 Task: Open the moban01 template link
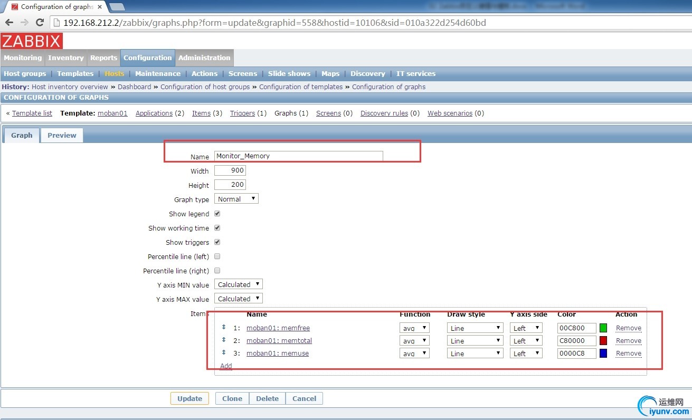click(112, 113)
